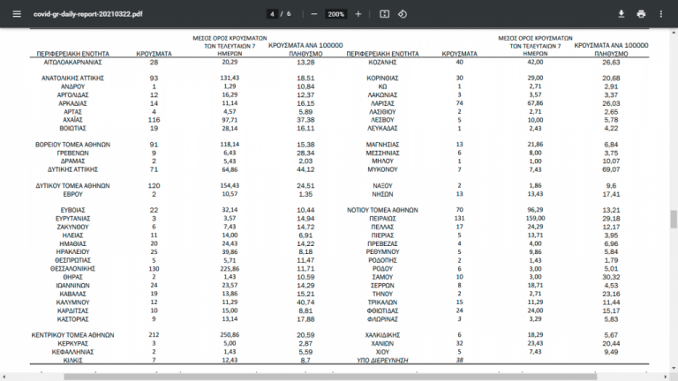
Task: Select the ΚΕΝΤΡΙΚΟΥ ΤΟΜΕΑ ΑΘΗΝΩΝ label
Action: coord(72,335)
